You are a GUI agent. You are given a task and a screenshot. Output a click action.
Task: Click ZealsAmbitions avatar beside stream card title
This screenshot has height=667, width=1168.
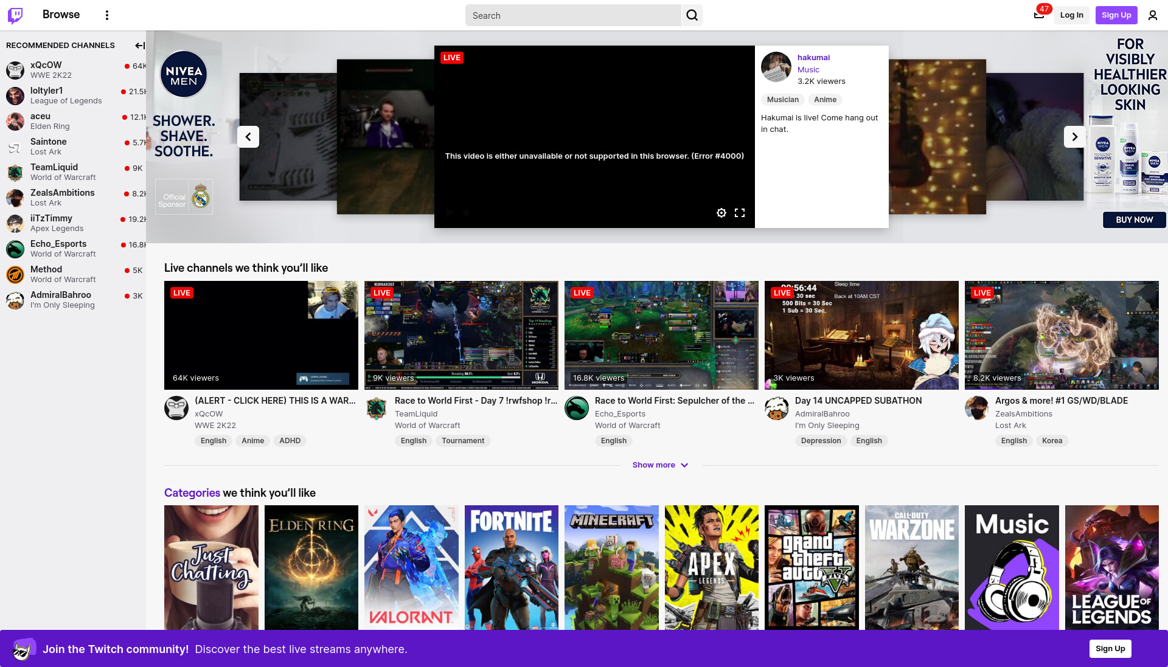coord(977,408)
